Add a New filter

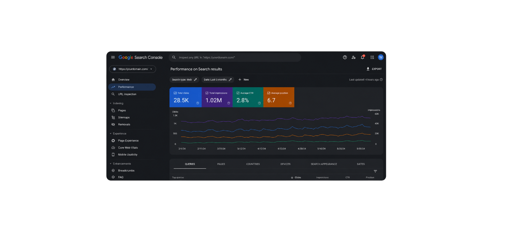click(243, 80)
